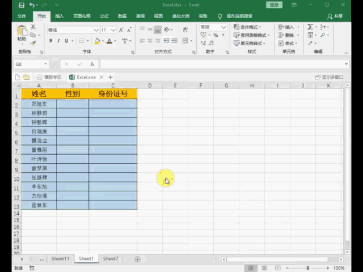Toggle align text left
The height and width of the screenshot is (272, 363).
point(142,41)
